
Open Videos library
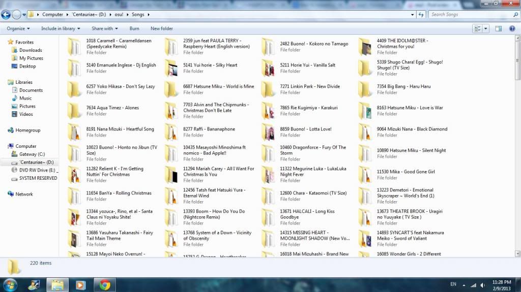[x=26, y=114]
